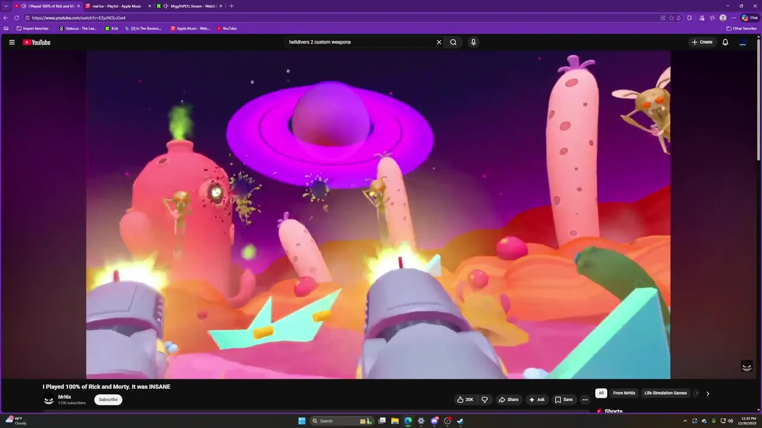Open the media control music icon
This screenshot has width=762, height=428.
click(x=701, y=18)
